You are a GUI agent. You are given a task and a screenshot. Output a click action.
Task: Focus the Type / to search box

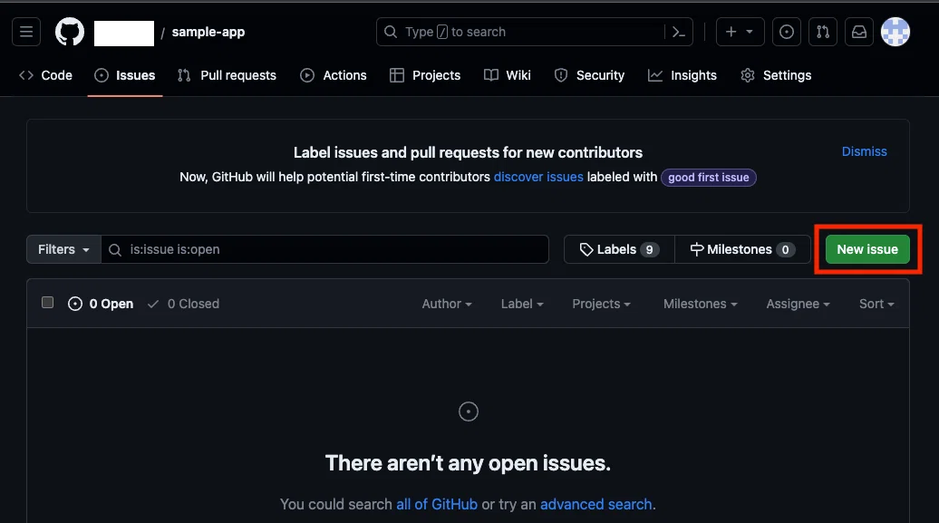coord(534,32)
